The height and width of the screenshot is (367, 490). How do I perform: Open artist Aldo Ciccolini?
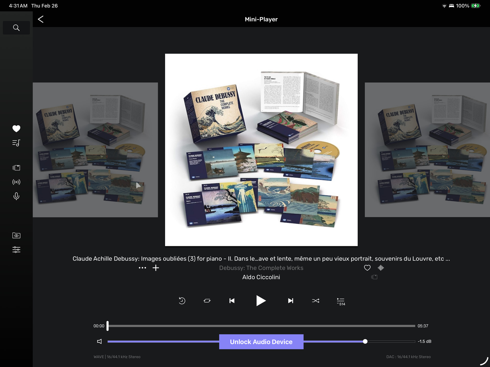(x=261, y=277)
